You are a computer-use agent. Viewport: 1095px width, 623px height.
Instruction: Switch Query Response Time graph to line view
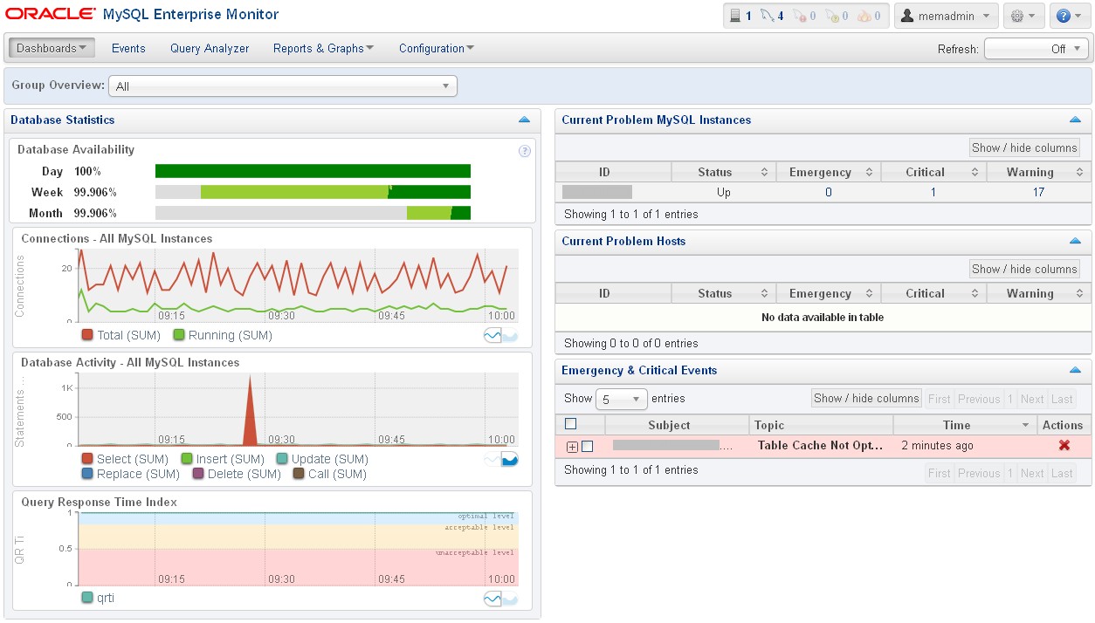tap(492, 599)
